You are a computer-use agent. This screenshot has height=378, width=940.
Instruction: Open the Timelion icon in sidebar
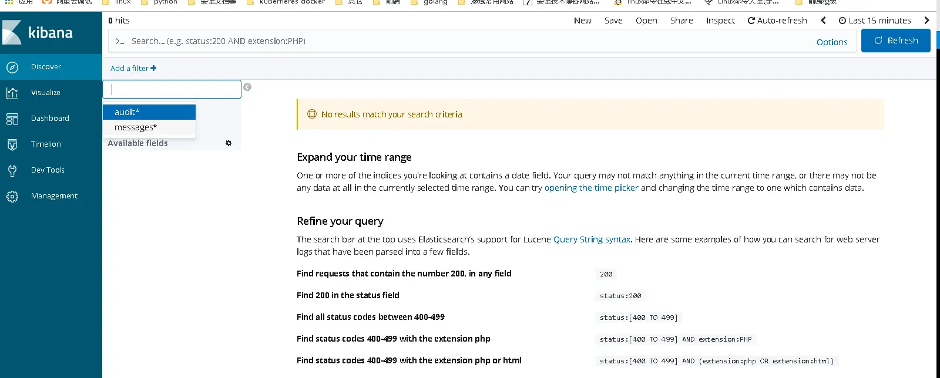[x=12, y=144]
